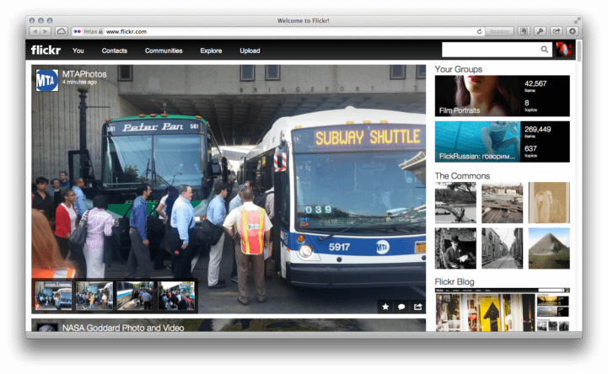Open the Commons pyramid thumbnail

[549, 248]
